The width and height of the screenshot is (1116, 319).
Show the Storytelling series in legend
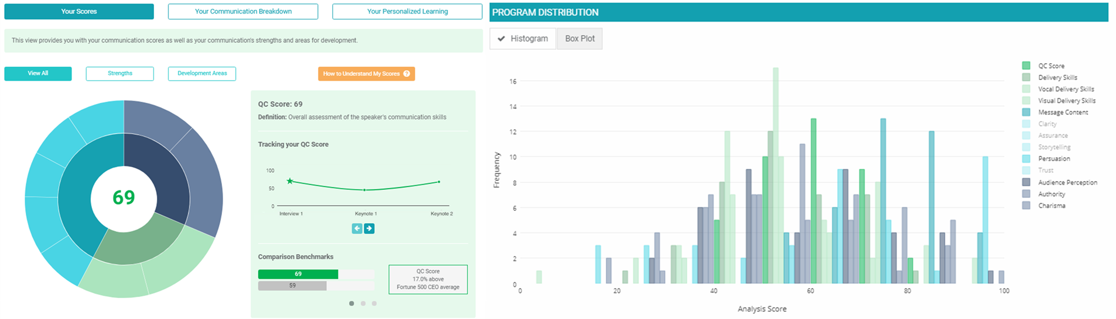click(1054, 147)
